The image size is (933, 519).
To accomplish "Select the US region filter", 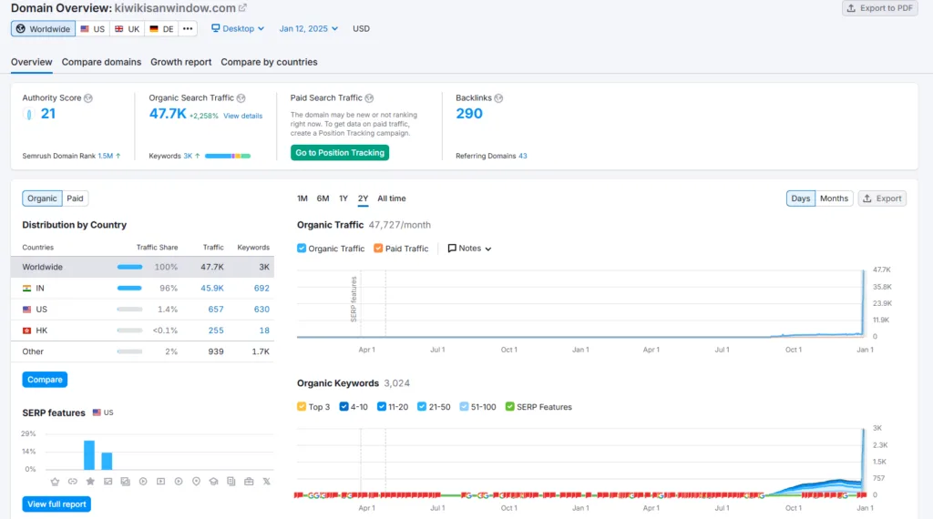I will tap(92, 28).
